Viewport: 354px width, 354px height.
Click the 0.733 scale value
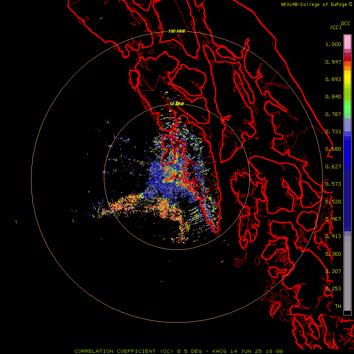tap(333, 132)
